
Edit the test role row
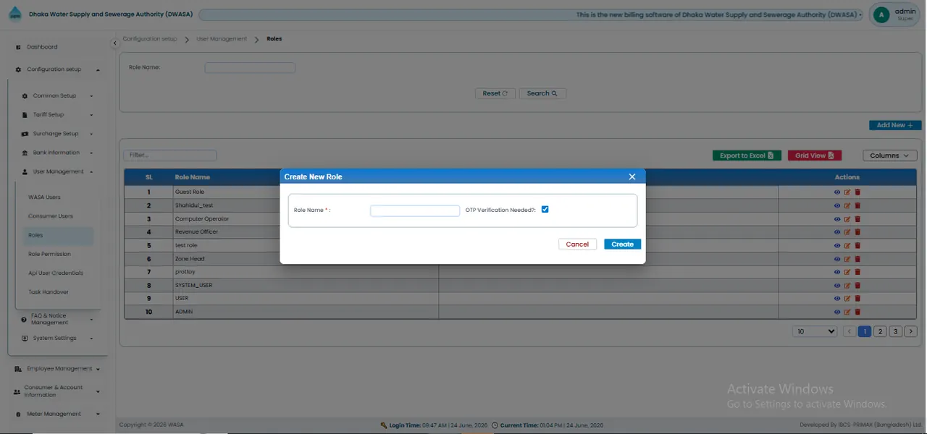[847, 245]
